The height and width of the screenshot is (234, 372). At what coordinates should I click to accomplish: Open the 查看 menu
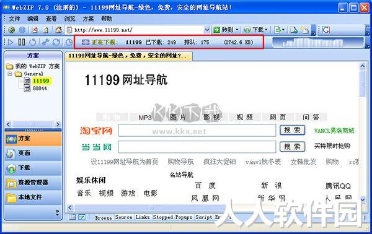coord(51,19)
